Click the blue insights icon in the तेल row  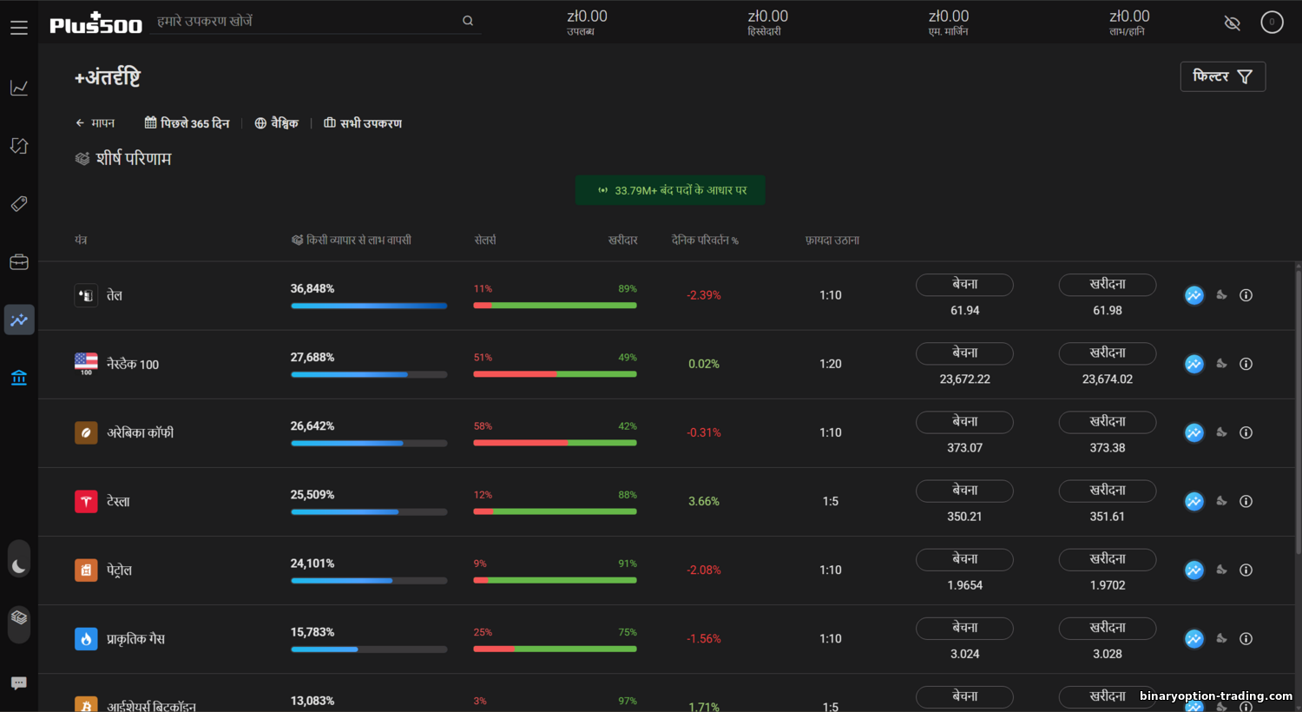1194,295
